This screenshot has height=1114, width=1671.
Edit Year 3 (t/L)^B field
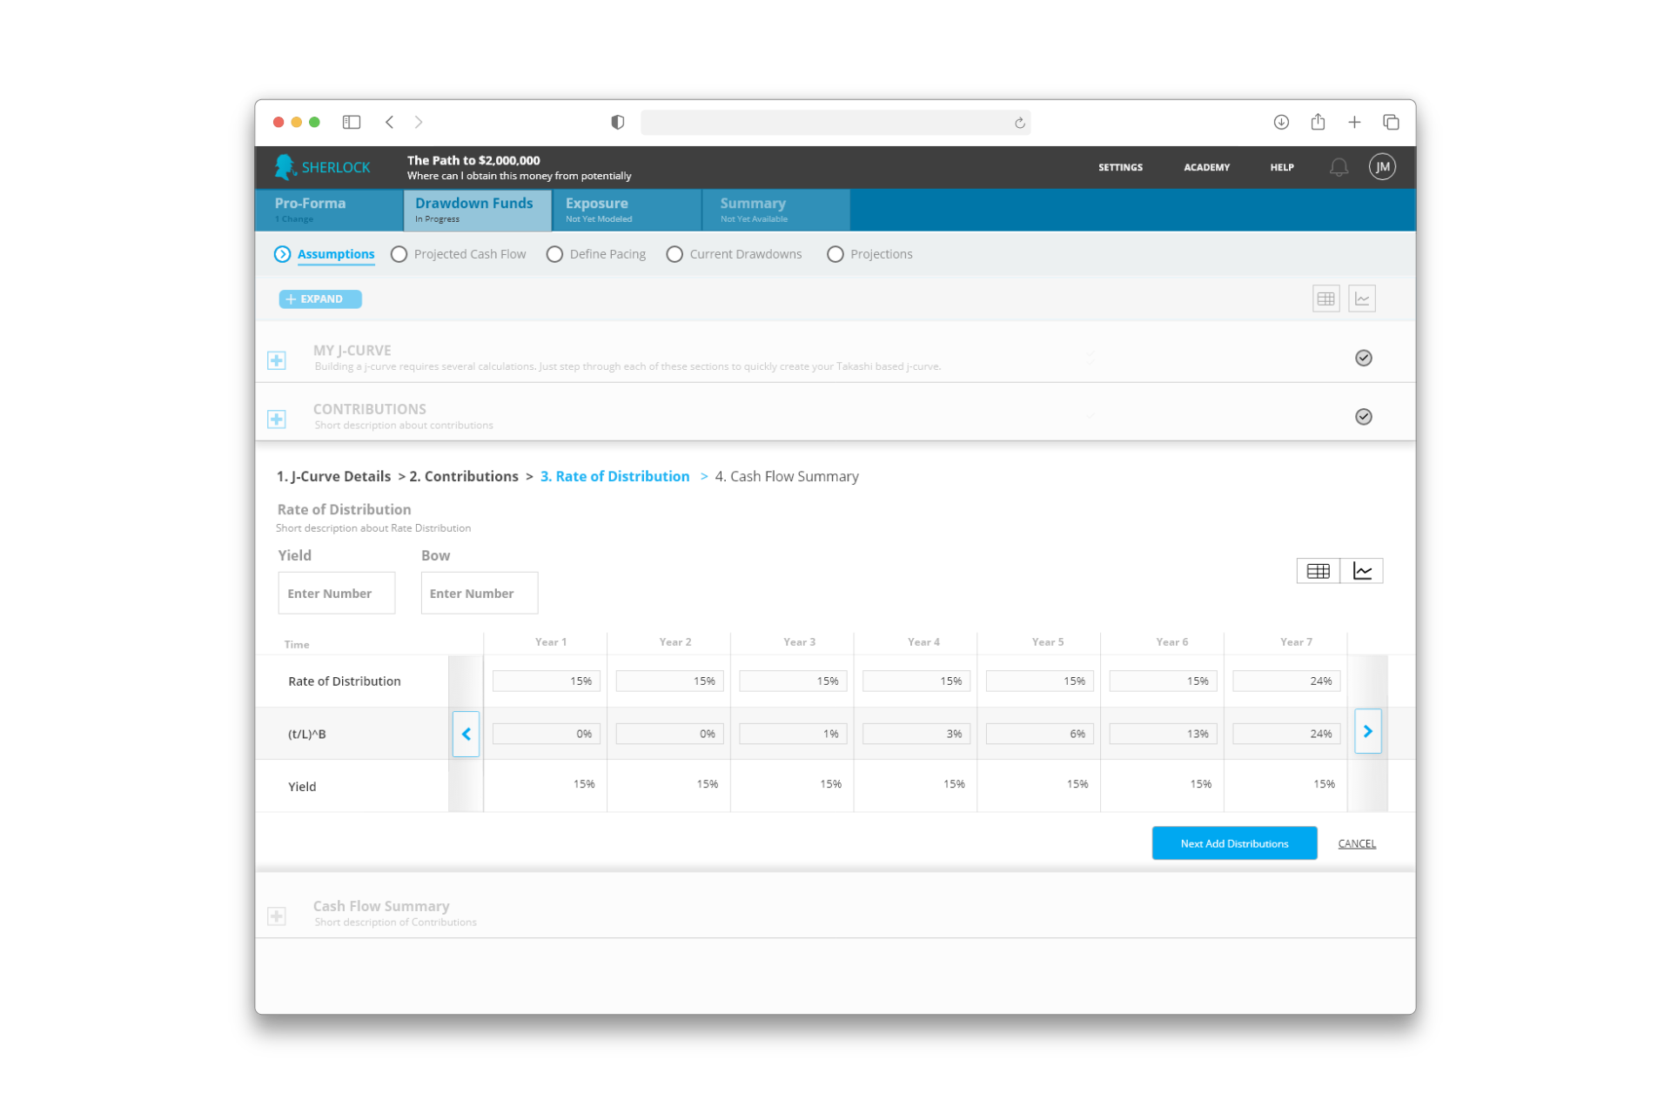point(793,734)
